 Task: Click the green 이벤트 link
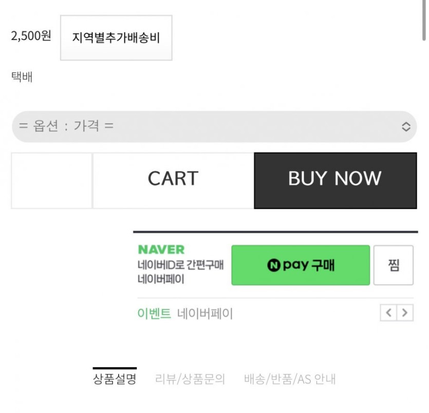(154, 313)
